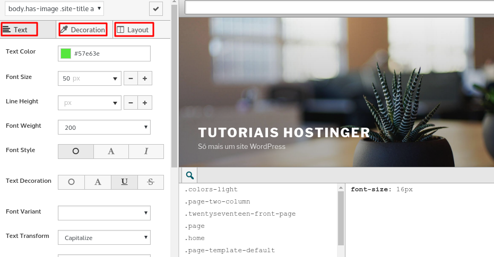Select the .page-template-default class row
This screenshot has height=257, width=494.
coord(229,251)
